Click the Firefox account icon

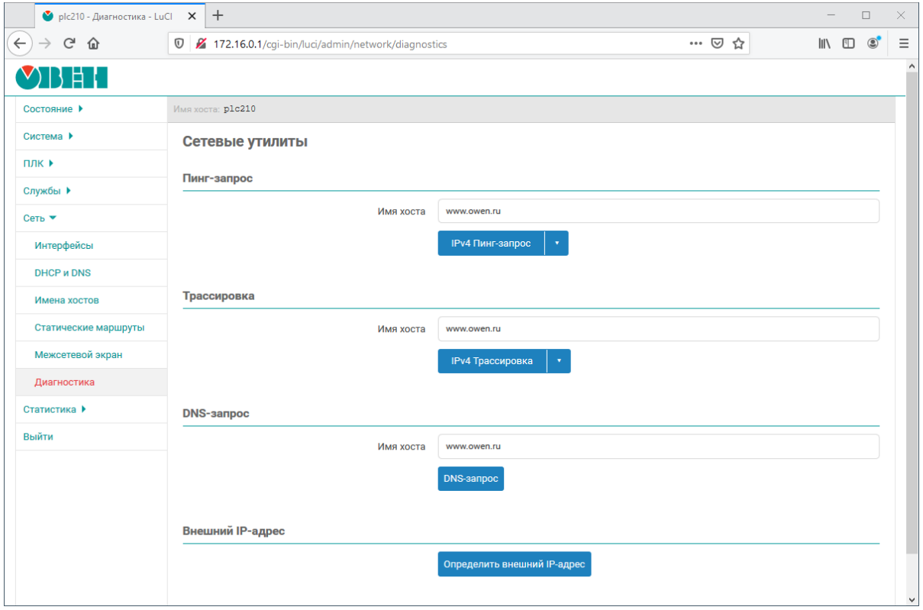click(x=873, y=44)
